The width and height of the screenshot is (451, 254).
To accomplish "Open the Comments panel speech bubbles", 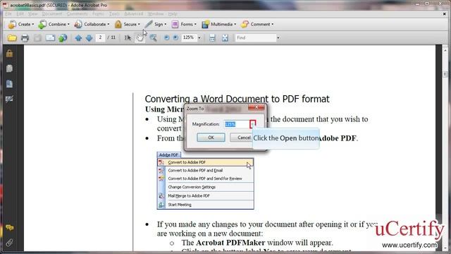I will click(x=9, y=228).
